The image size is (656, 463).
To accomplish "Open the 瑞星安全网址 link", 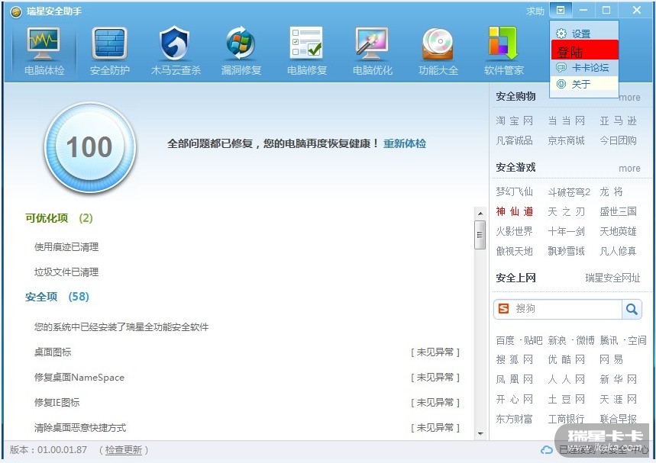I will (612, 278).
